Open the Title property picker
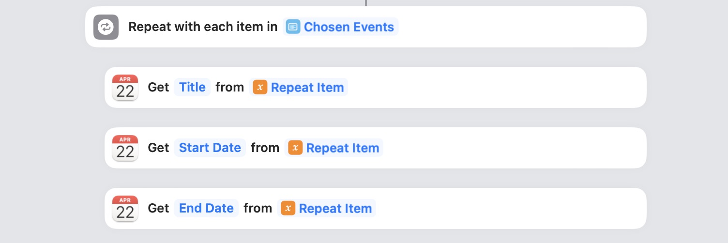728x243 pixels. [192, 87]
